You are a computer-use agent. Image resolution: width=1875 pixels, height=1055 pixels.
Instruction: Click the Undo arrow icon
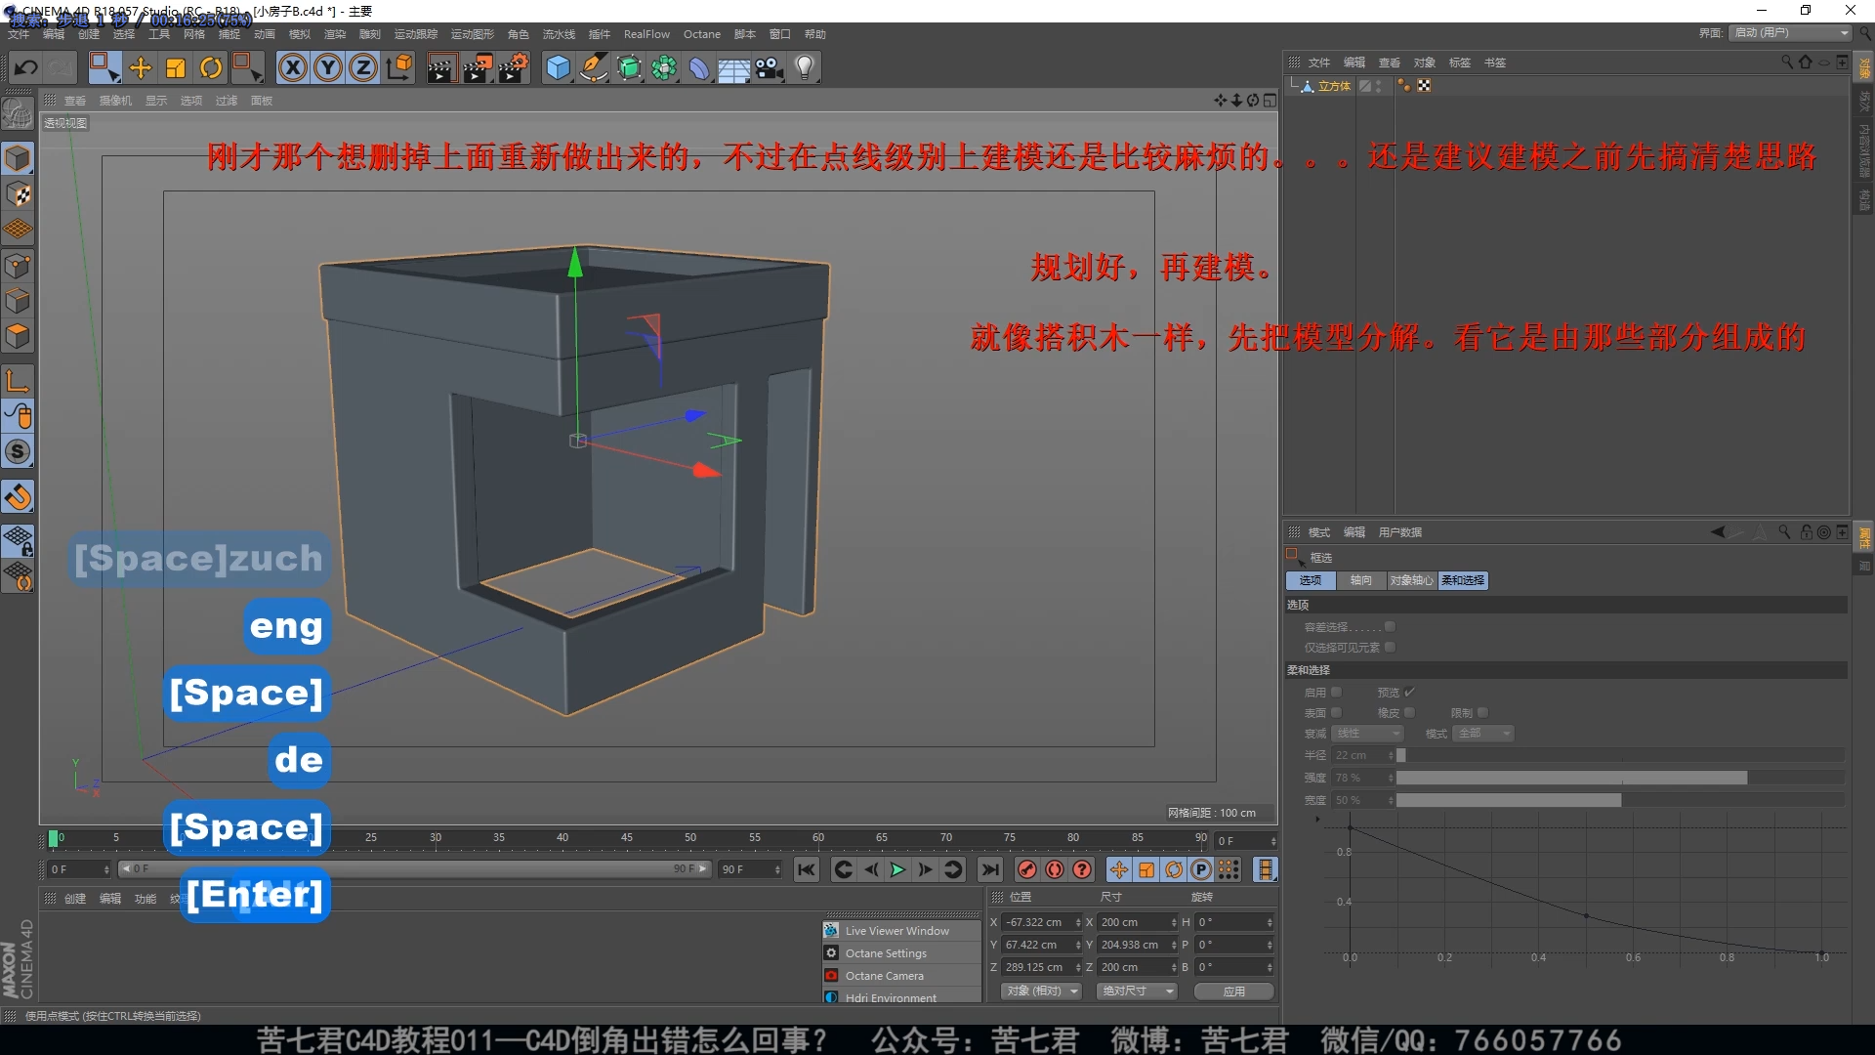tap(26, 67)
